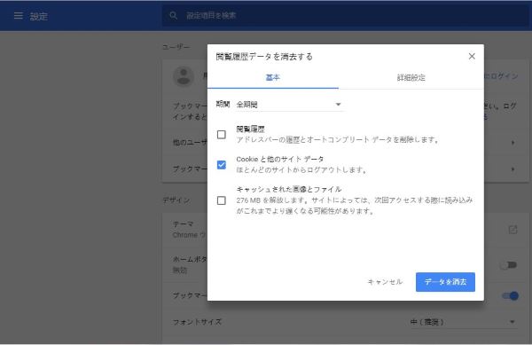The height and width of the screenshot is (345, 532).
Task: Close the 閲覧履歴データを消去する dialog
Action: [472, 56]
